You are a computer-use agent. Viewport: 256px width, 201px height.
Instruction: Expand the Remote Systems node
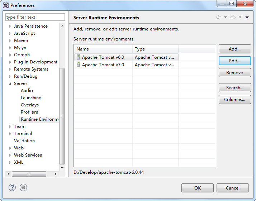tap(10, 70)
